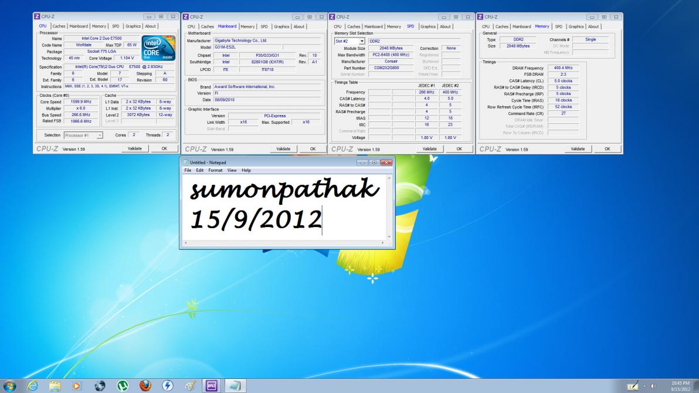This screenshot has width=699, height=393.
Task: Open the Windows Start orb
Action: pos(9,385)
